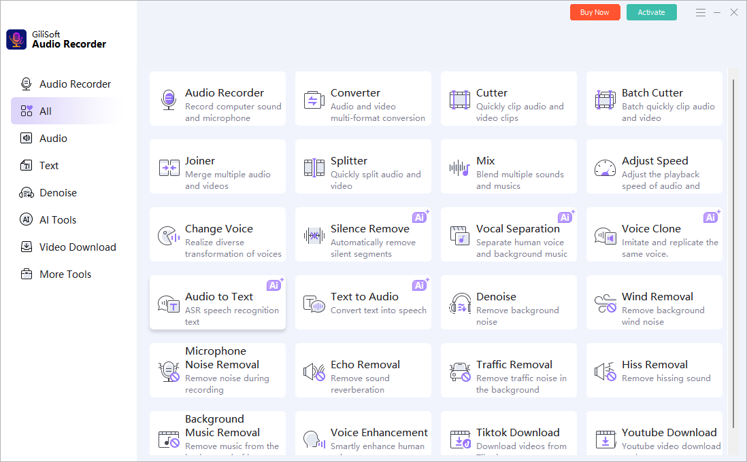This screenshot has width=747, height=462.
Task: Go to Video Download sidebar section
Action: coord(78,247)
